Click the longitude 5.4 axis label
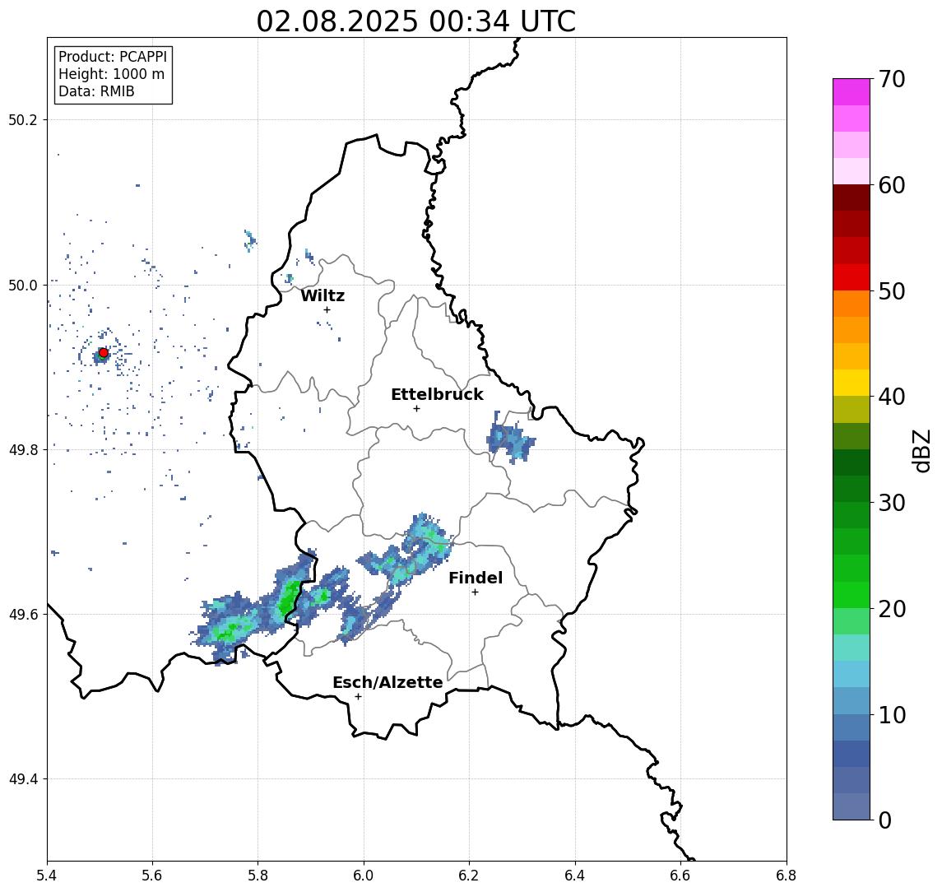942x892 pixels. click(47, 876)
